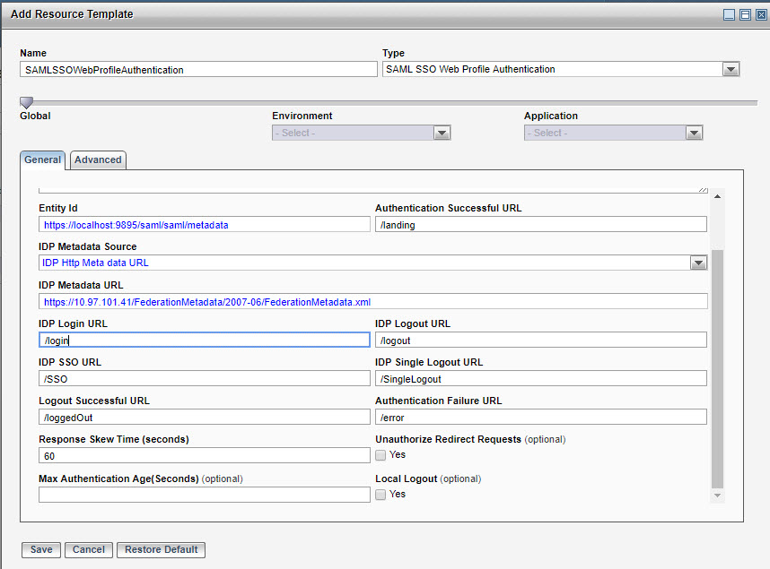Cancel the template creation
This screenshot has height=569, width=770.
coord(89,549)
